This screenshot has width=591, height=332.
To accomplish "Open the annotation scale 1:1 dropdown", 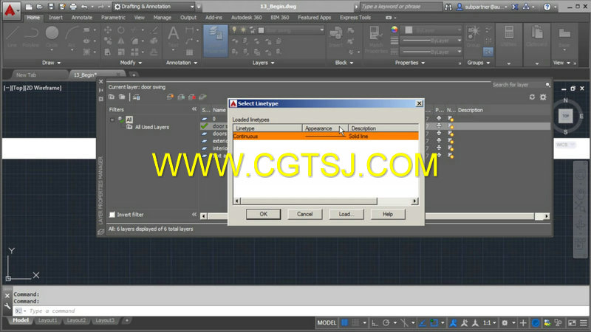I will pos(489,323).
